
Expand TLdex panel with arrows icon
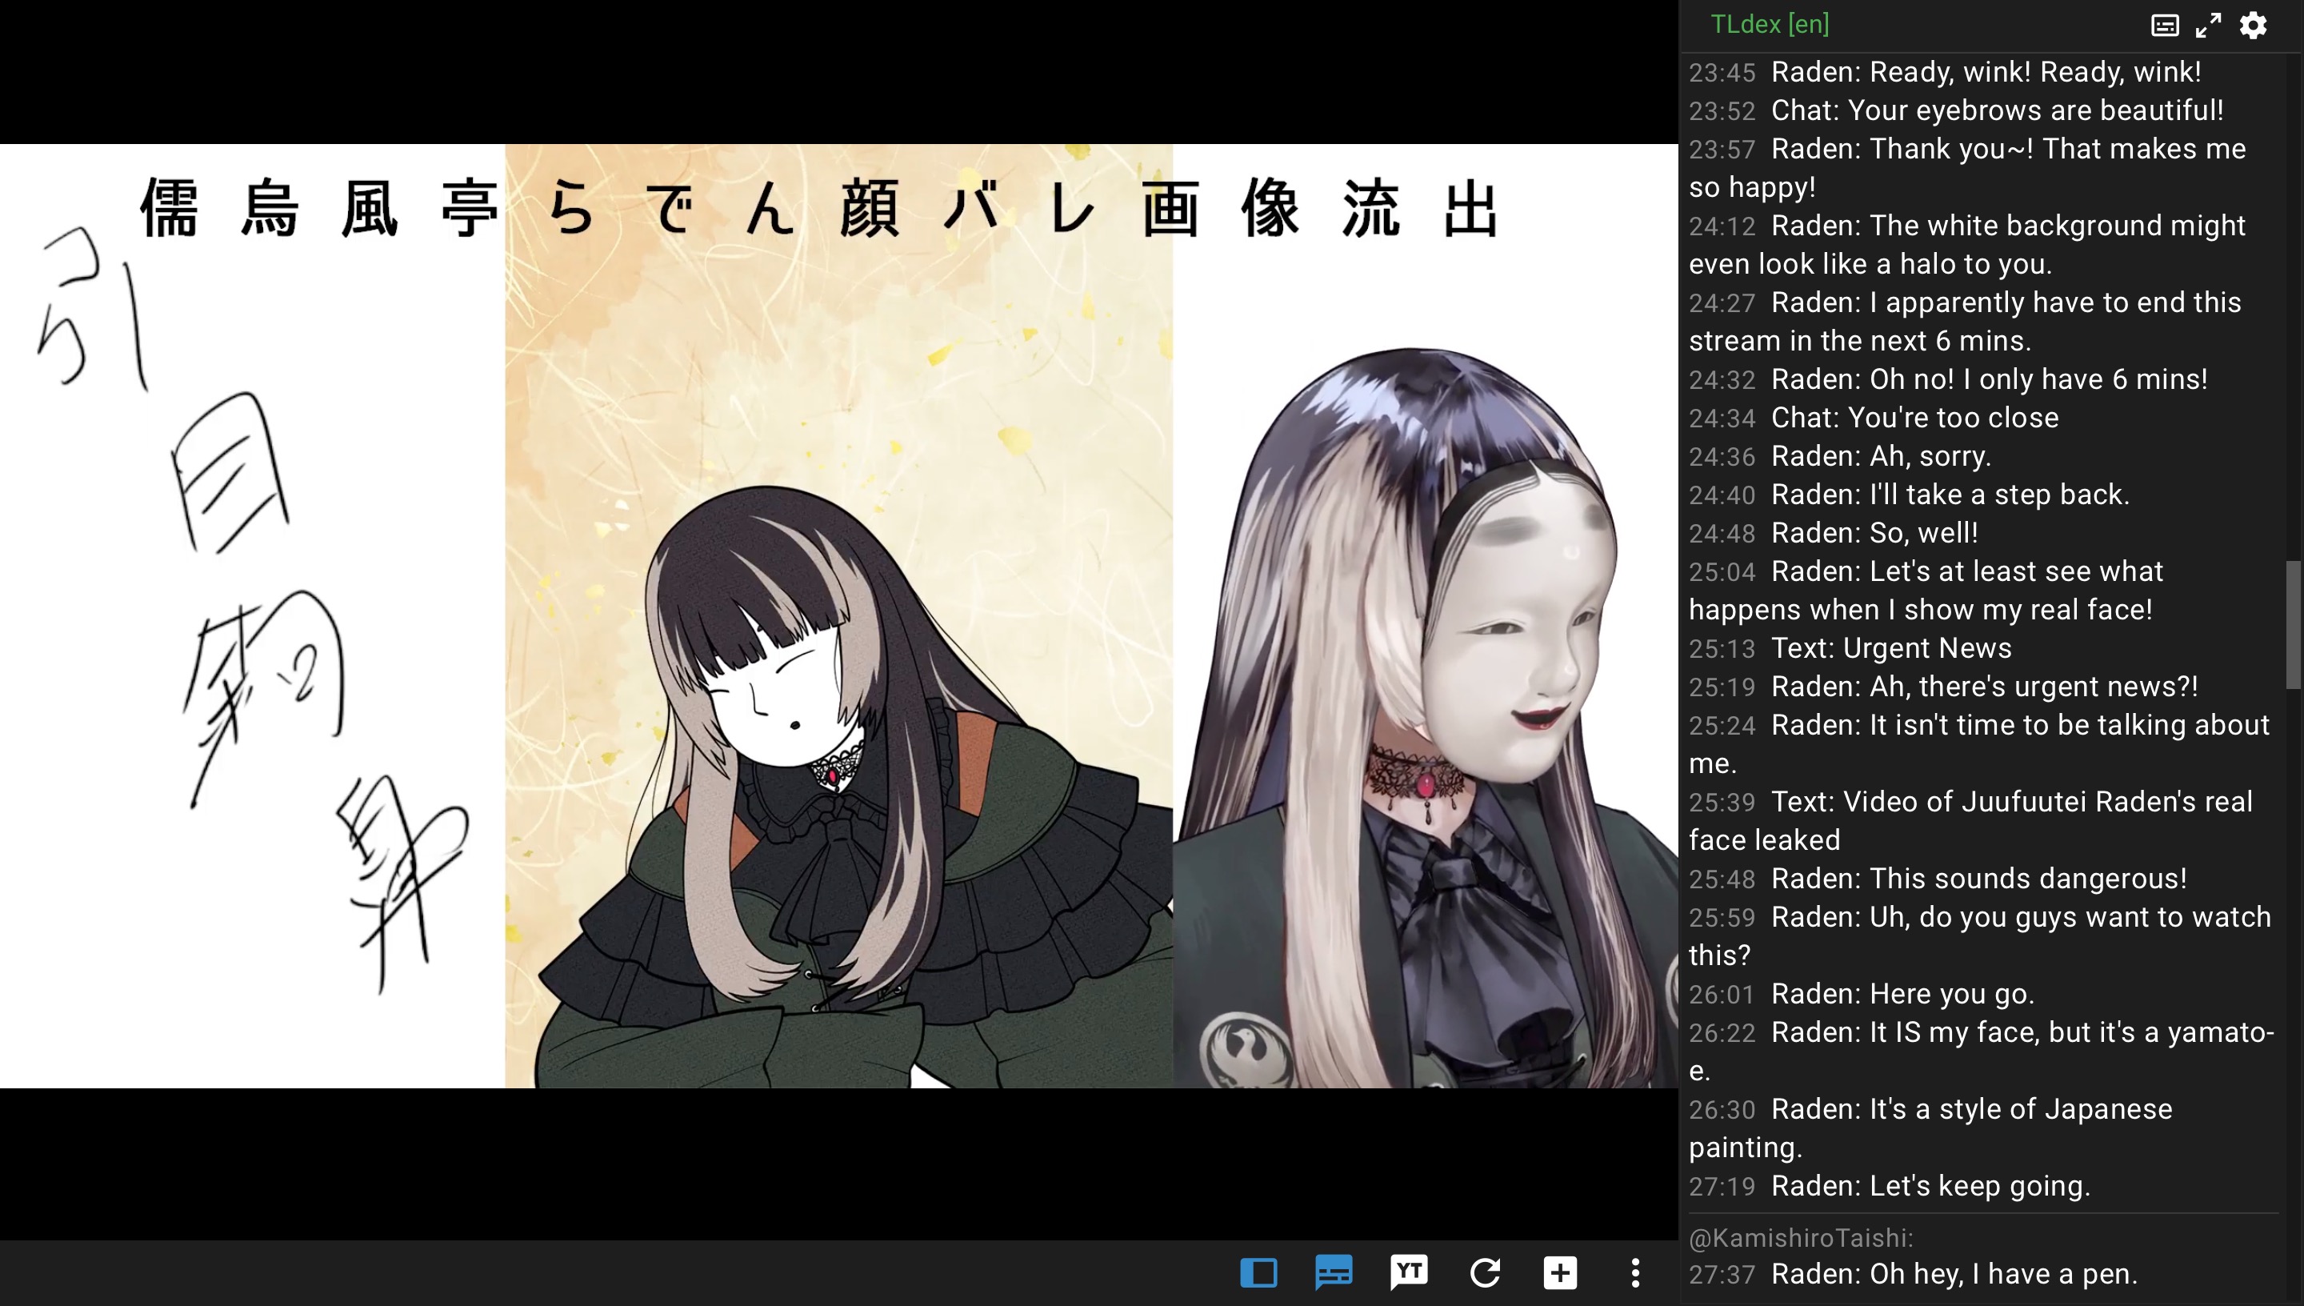2208,25
